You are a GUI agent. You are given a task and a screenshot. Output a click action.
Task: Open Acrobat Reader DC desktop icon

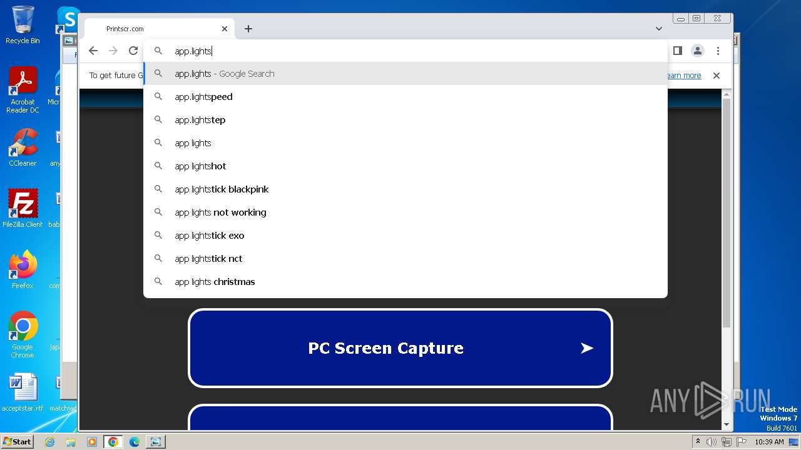[x=23, y=90]
